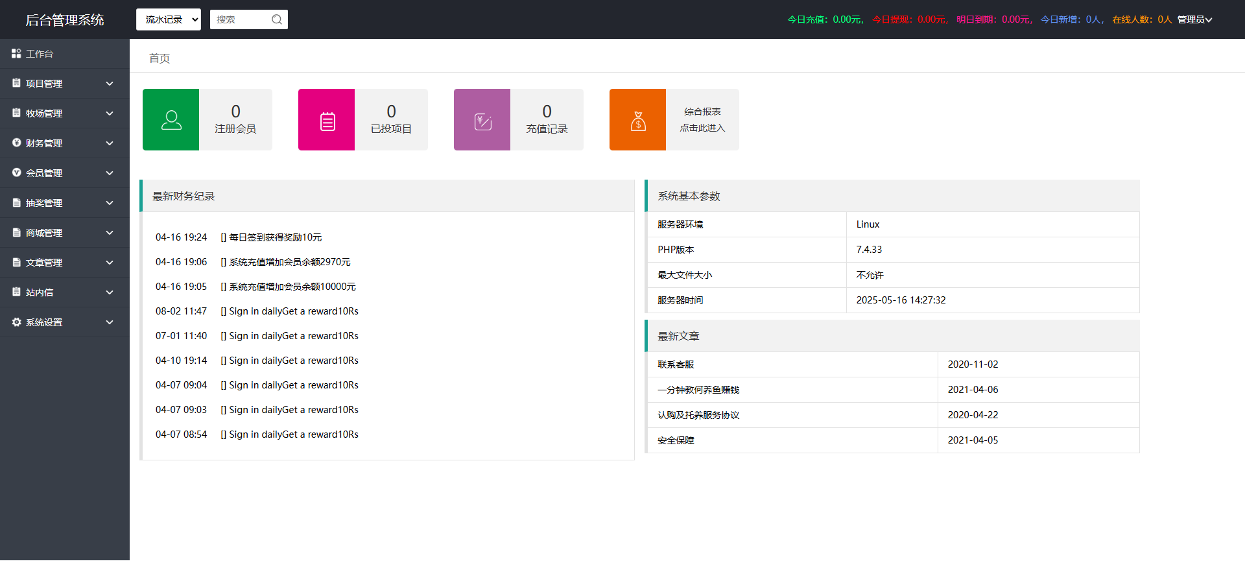1245x570 pixels.
Task: Expand the 抽奖管理 chevron
Action: [x=110, y=203]
